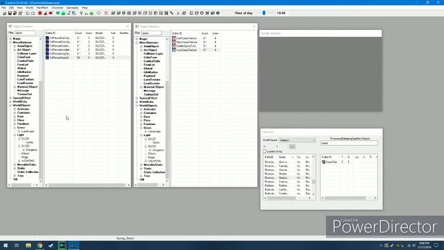Screen dimensions: 444x250
Task: Open the Edit menu
Action: point(11,8)
